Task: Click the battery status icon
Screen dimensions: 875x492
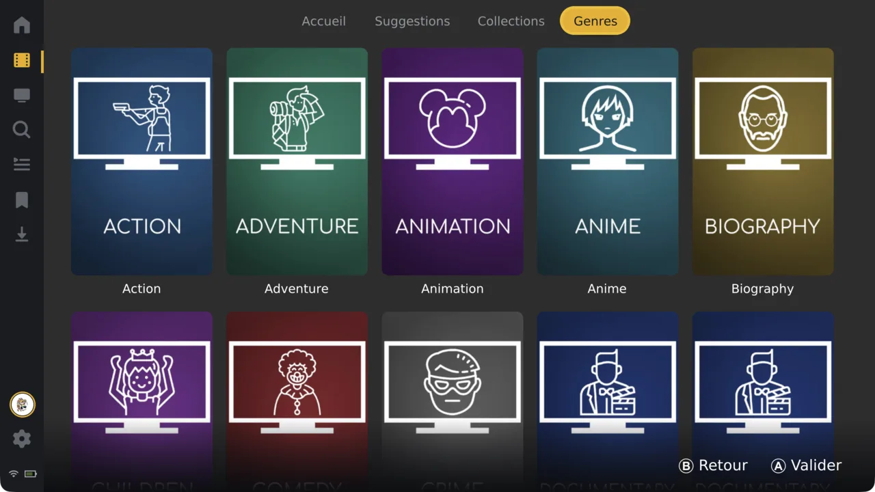Action: [31, 474]
